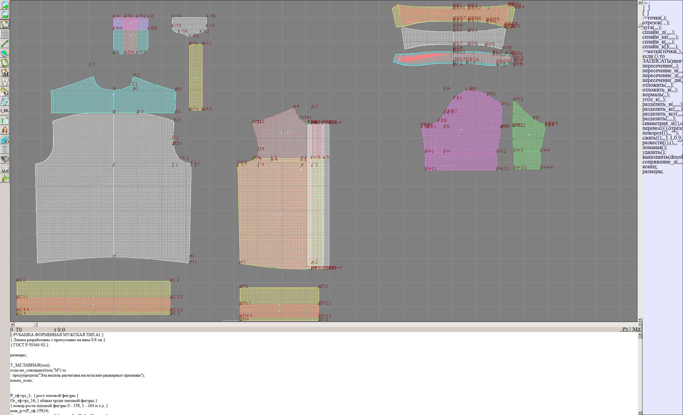Switch to the Мд tab
683x415 pixels.
pos(636,329)
